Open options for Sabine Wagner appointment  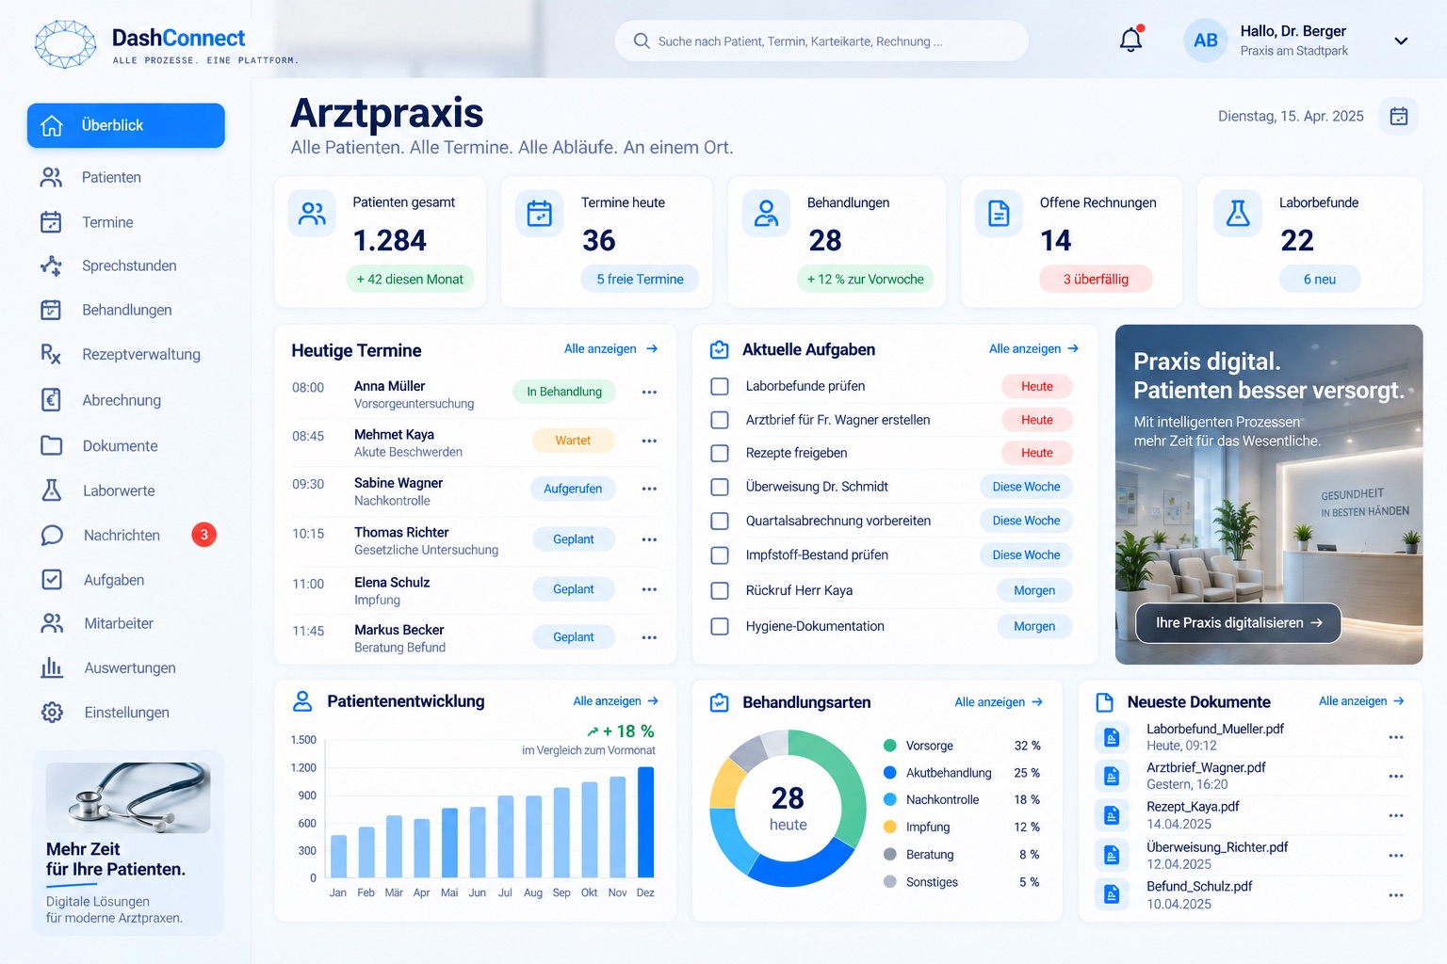click(649, 489)
